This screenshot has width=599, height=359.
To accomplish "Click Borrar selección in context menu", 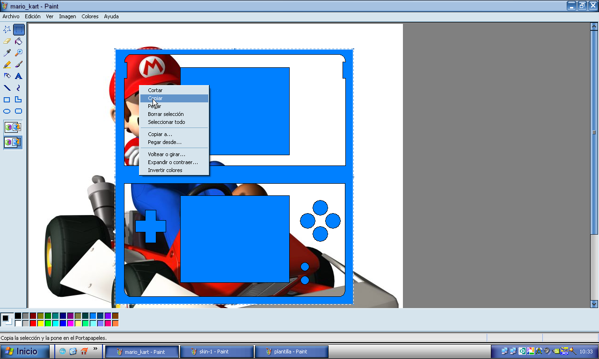I will [174, 114].
